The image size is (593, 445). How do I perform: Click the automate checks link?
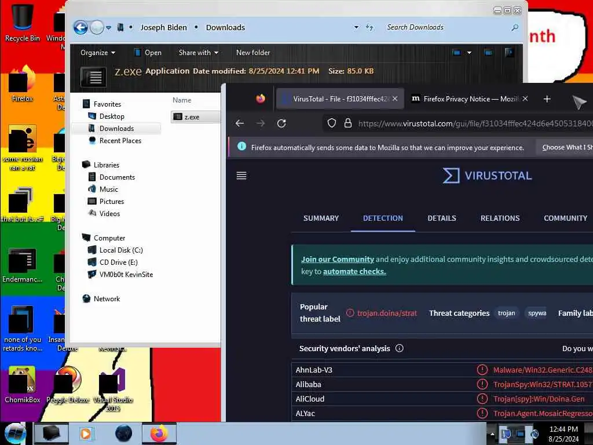[x=354, y=271]
